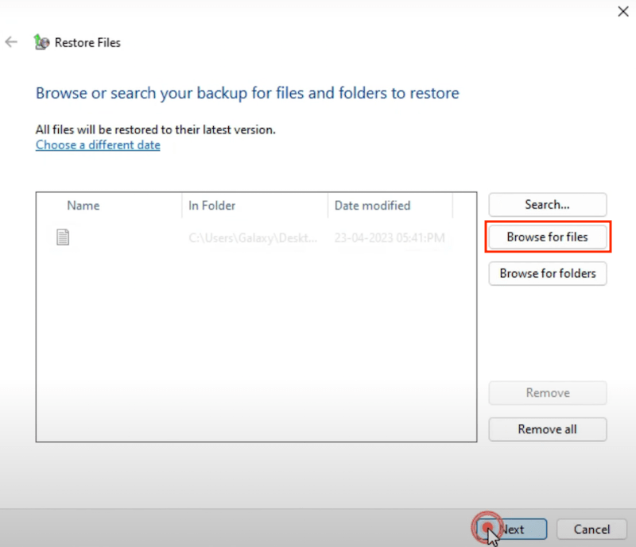The height and width of the screenshot is (547, 636).
Task: Click the Restore Files header icon
Action: [x=41, y=42]
